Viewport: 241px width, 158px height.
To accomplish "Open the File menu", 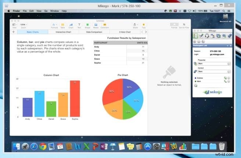I will [25, 11].
